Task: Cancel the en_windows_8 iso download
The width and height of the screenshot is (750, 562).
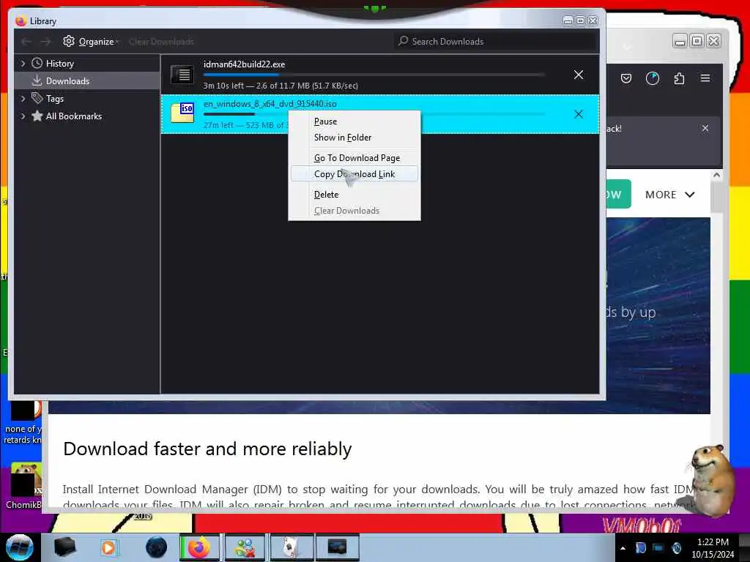Action: pyautogui.click(x=579, y=113)
